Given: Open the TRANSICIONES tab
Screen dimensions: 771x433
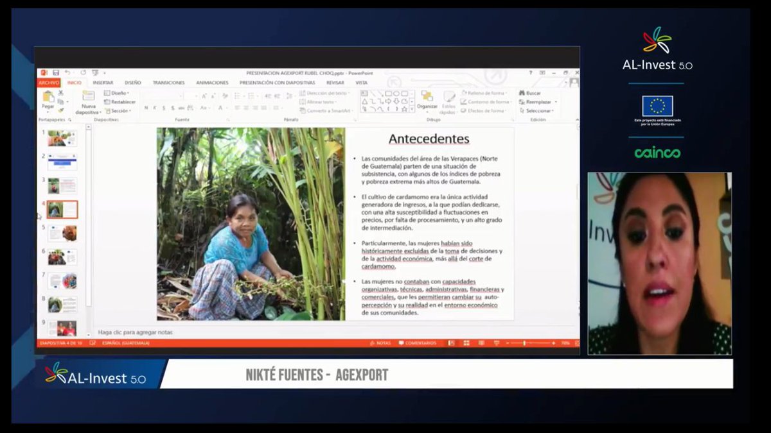Looking at the screenshot, I should (x=168, y=83).
